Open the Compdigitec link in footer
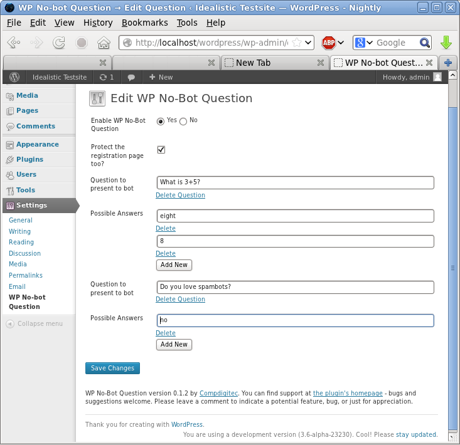 click(218, 393)
